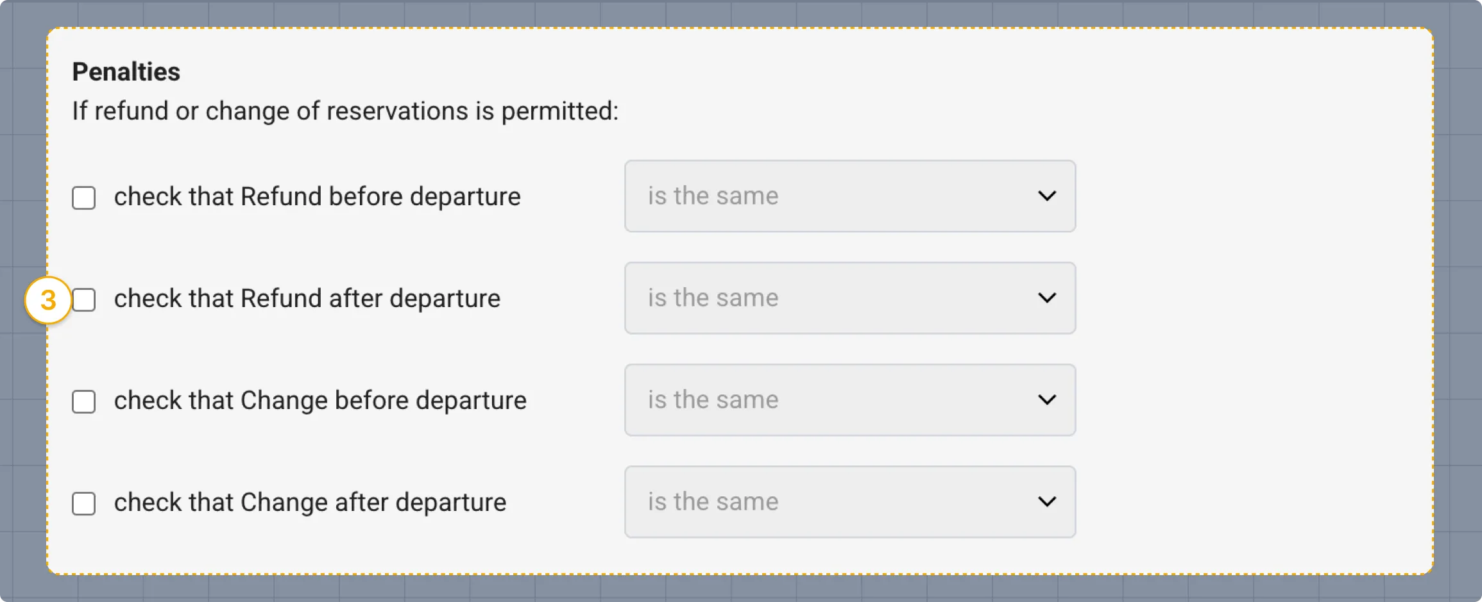This screenshot has height=602, width=1482.
Task: Click the yellow step 3 badge
Action: (48, 300)
